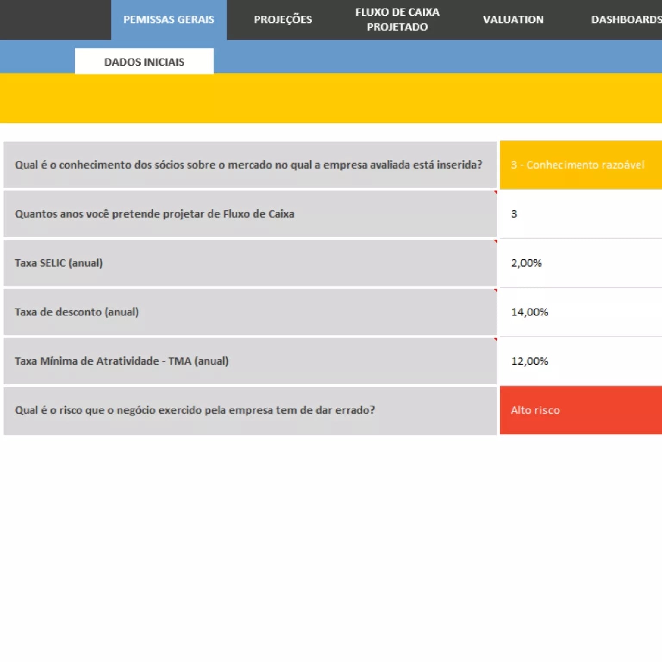The image size is (662, 662).
Task: Click 'Qual é o risco que o negócio' question
Action: [x=250, y=410]
